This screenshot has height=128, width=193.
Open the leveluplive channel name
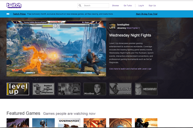[123, 25]
